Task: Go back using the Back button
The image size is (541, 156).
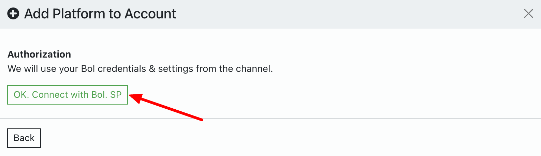Action: (24, 138)
